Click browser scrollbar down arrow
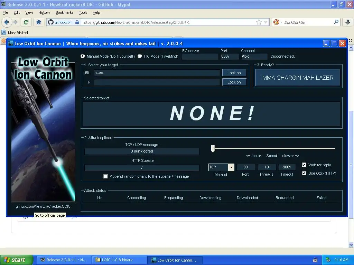The height and width of the screenshot is (265, 354). pyautogui.click(x=351, y=245)
